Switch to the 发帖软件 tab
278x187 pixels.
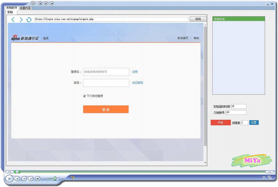click(x=12, y=8)
